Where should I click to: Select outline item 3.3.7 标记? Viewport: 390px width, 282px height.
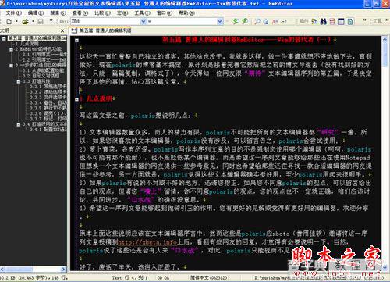[48, 119]
